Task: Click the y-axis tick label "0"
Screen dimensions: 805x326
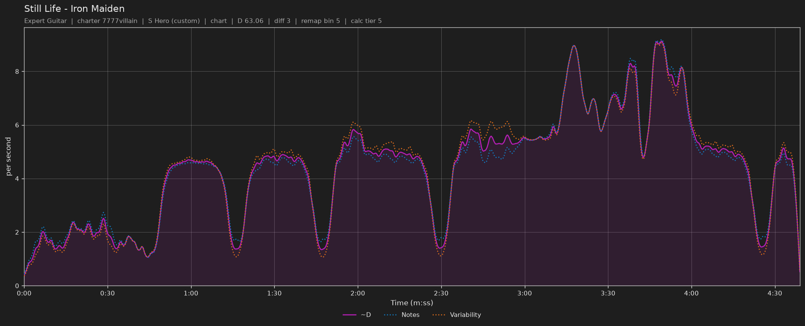Action: pos(17,286)
